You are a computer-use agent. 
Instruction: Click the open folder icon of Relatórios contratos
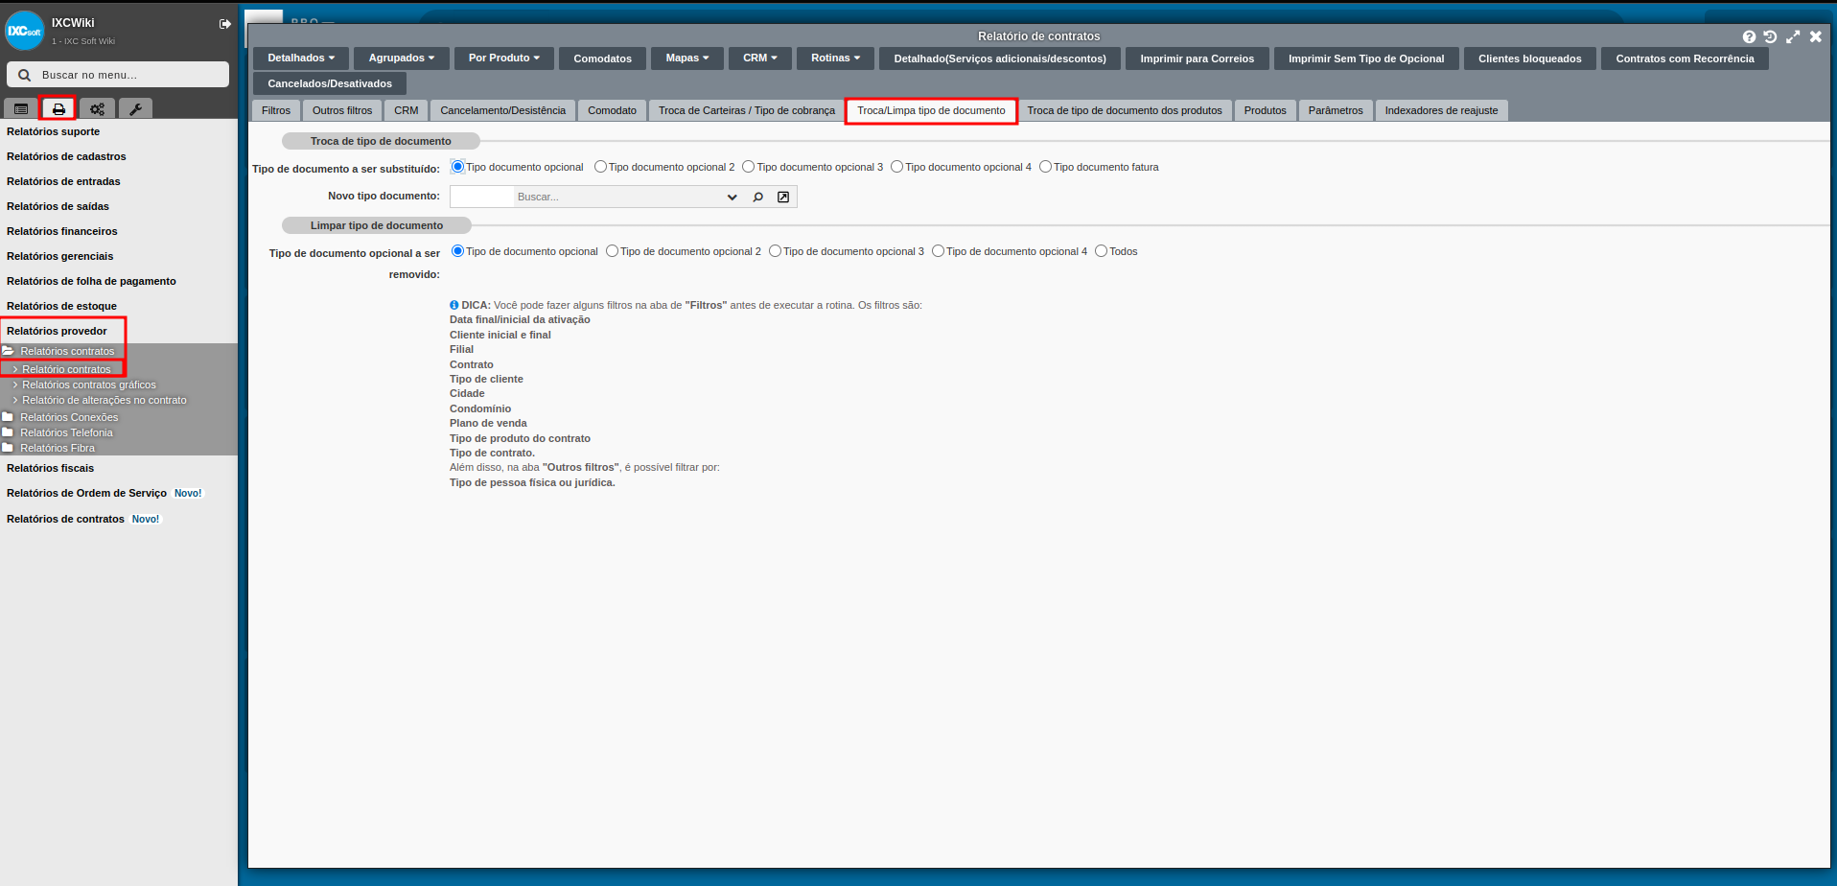tap(8, 350)
